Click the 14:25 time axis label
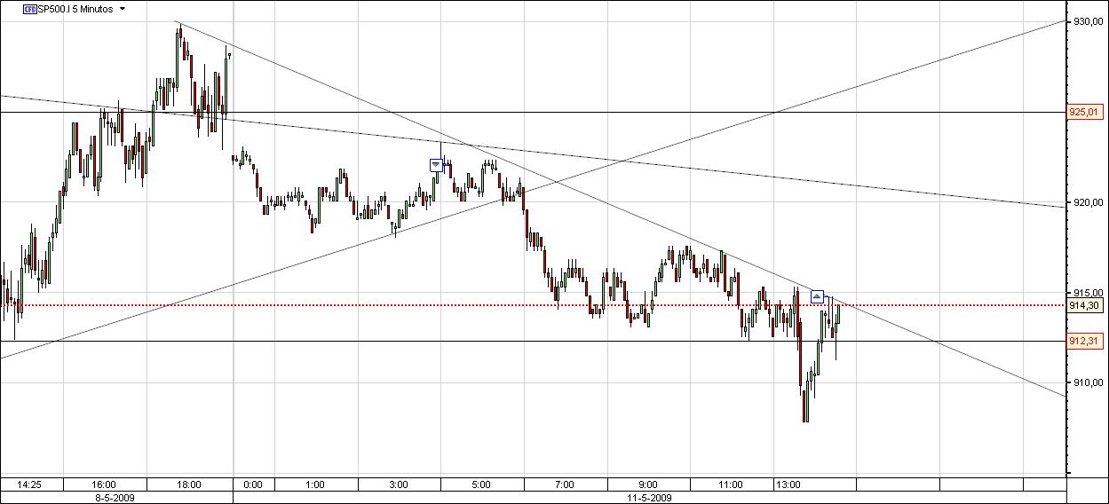This screenshot has height=504, width=1109. point(29,484)
